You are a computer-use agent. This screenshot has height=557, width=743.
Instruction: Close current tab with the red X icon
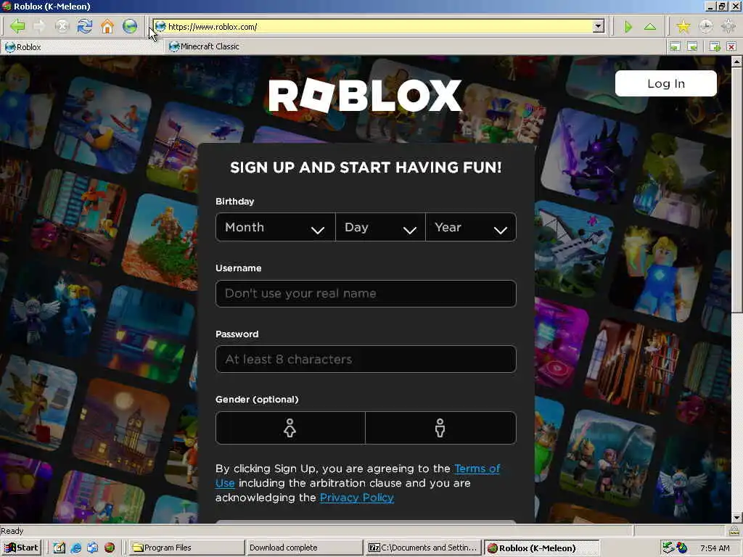[x=731, y=46]
